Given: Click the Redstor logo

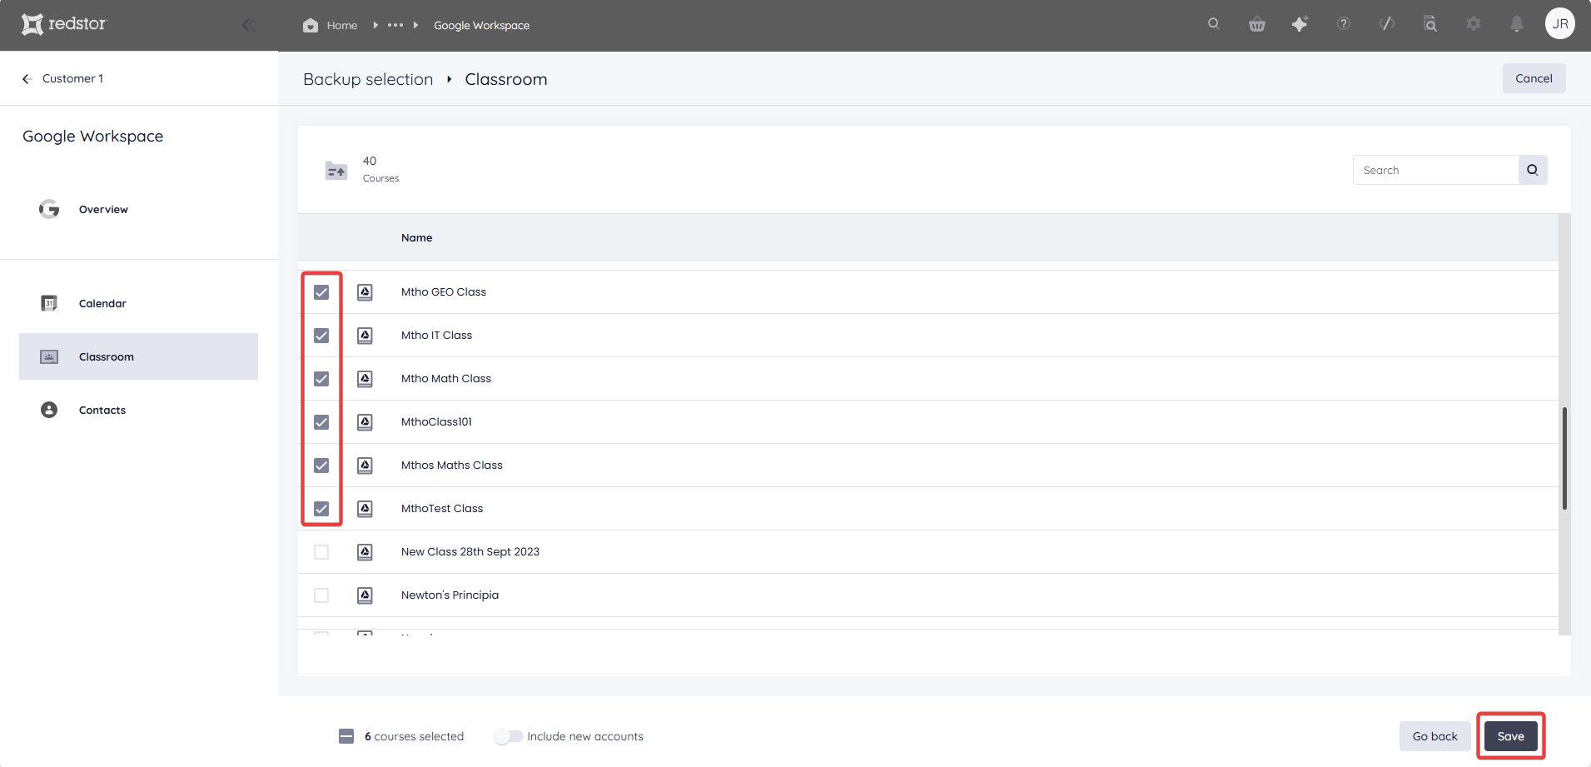Looking at the screenshot, I should point(64,24).
